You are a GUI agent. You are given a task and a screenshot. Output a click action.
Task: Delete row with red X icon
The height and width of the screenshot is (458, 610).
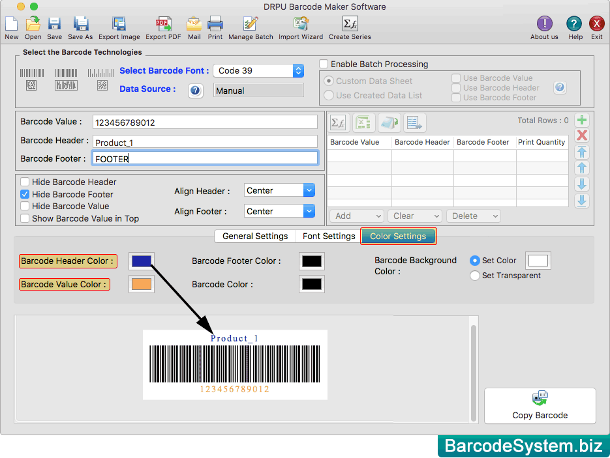click(581, 136)
